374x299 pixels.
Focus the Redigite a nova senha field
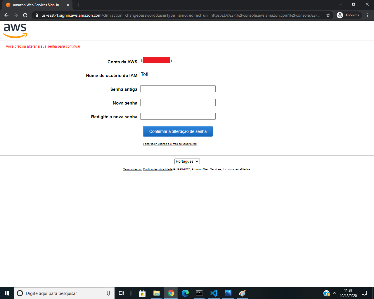[x=178, y=116]
